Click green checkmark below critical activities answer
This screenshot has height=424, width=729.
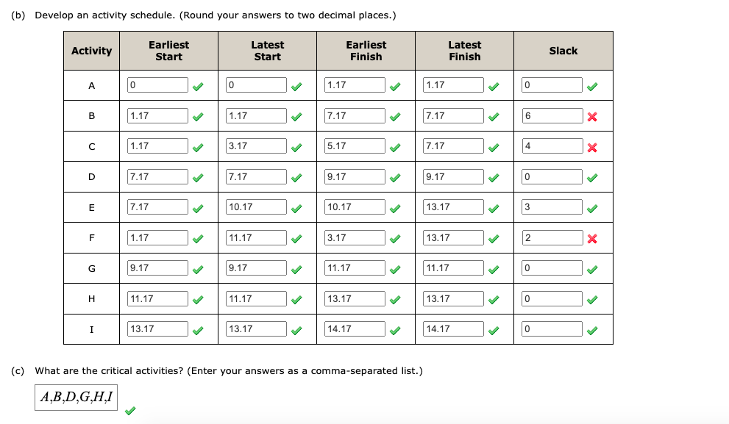[x=130, y=412]
